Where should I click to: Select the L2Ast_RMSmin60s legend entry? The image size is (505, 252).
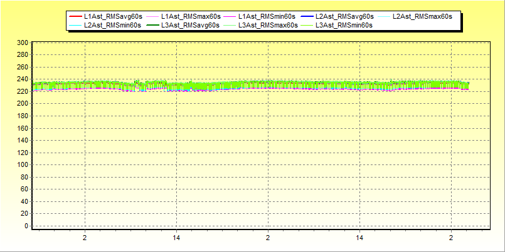[x=112, y=25]
